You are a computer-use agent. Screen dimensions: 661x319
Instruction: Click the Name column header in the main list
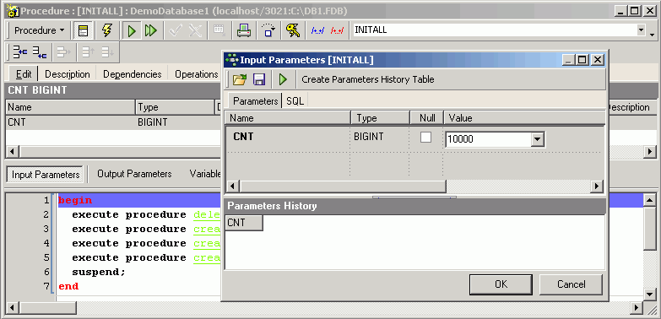click(x=70, y=107)
